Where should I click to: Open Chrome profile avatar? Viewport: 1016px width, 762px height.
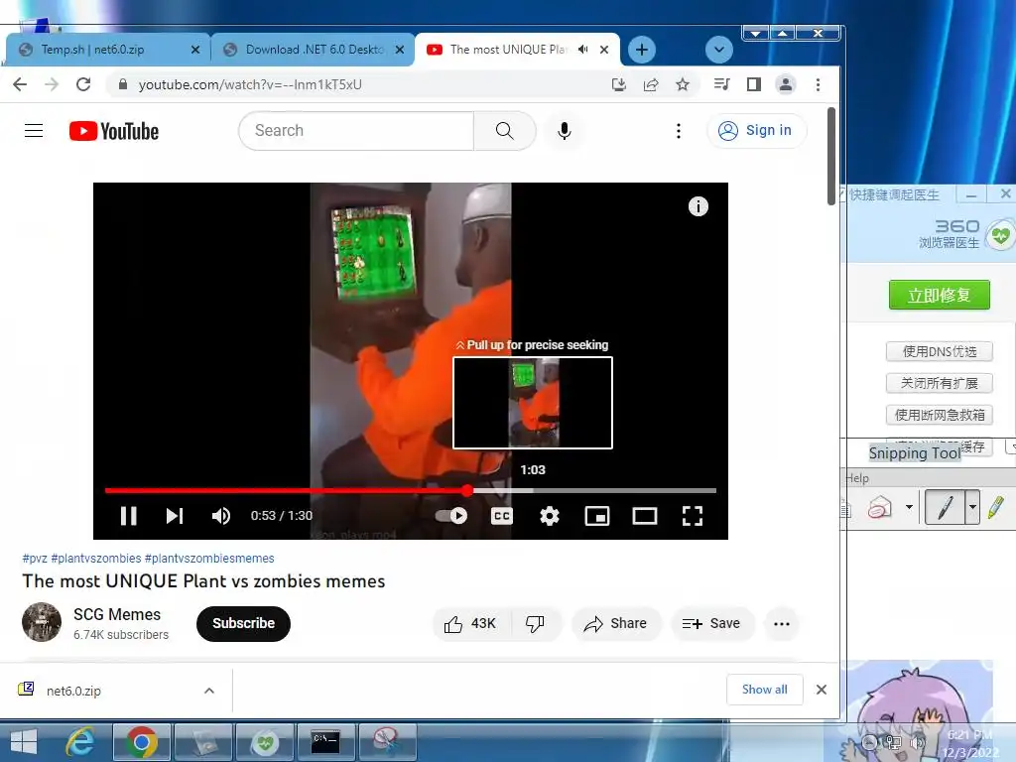click(786, 84)
